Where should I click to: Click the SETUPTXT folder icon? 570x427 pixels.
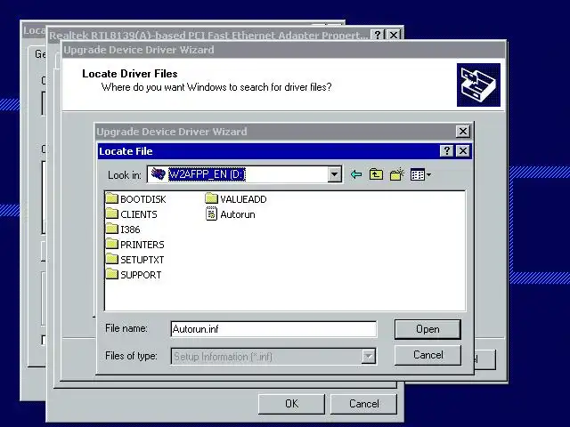tap(112, 259)
